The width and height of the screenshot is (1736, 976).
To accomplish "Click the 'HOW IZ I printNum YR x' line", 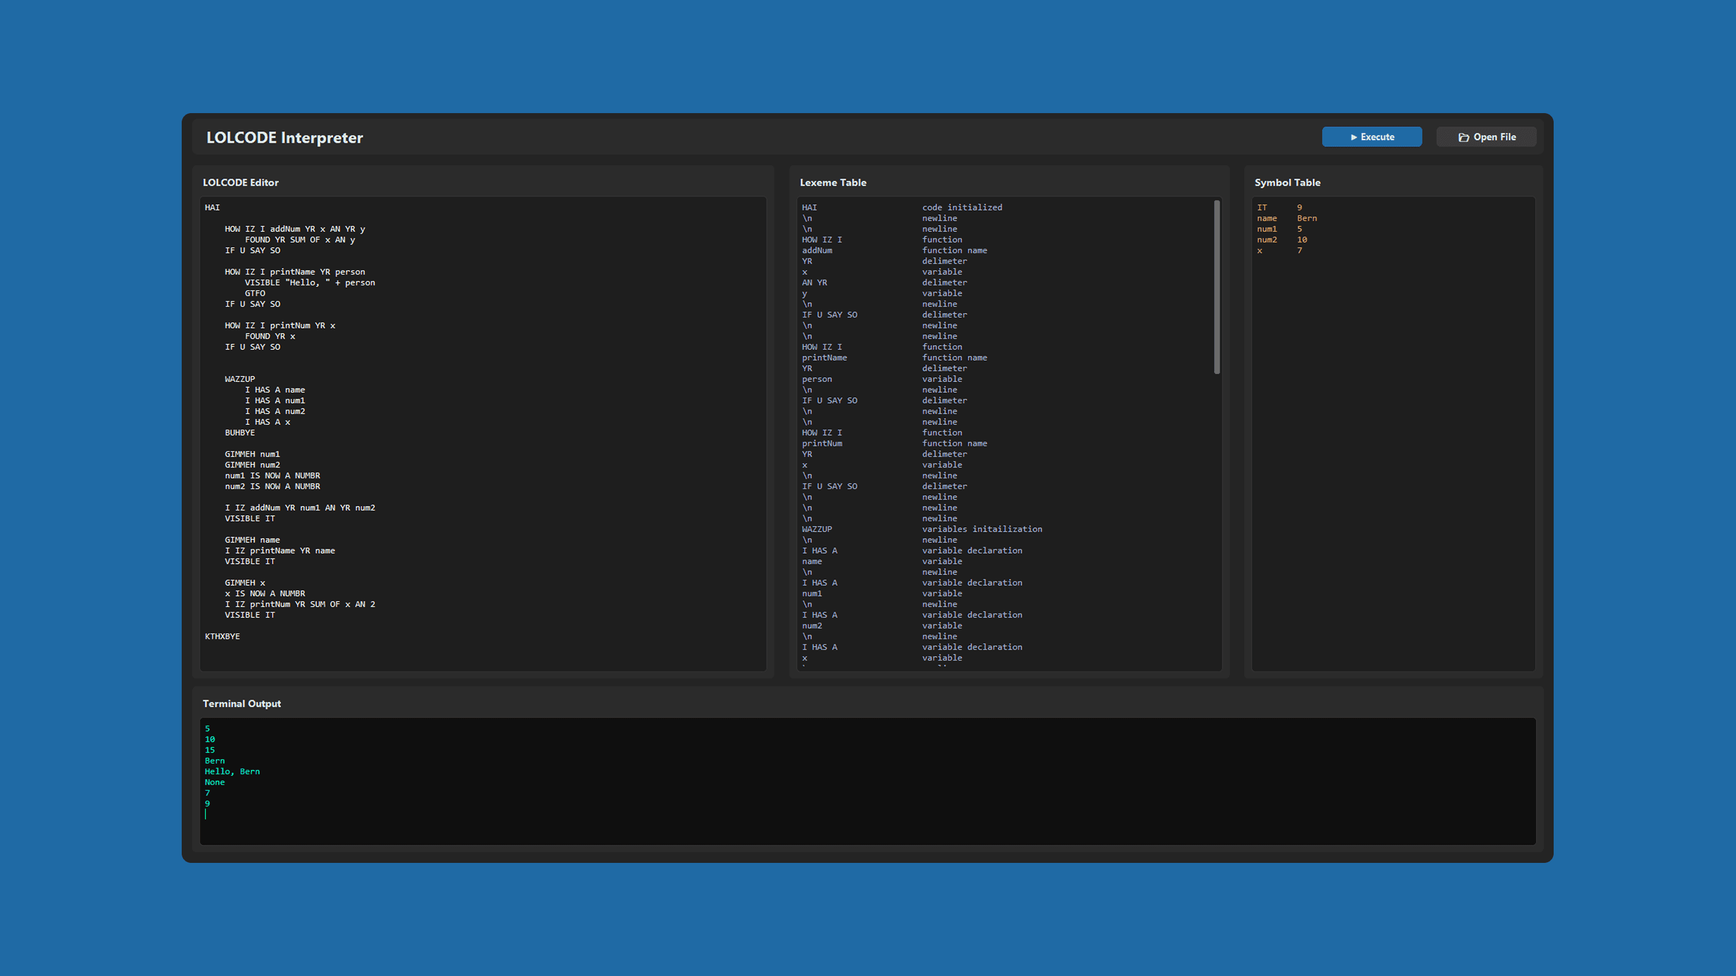I will point(280,326).
